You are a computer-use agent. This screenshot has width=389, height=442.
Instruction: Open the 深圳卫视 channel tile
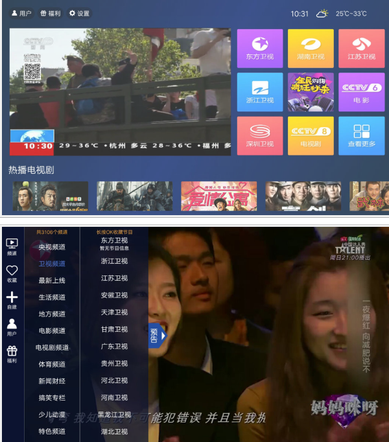click(260, 136)
